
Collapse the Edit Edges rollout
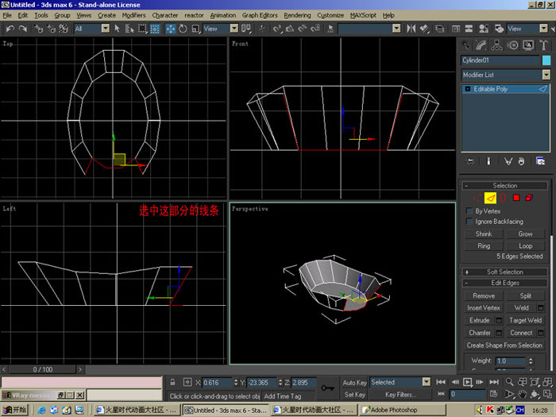click(x=504, y=283)
